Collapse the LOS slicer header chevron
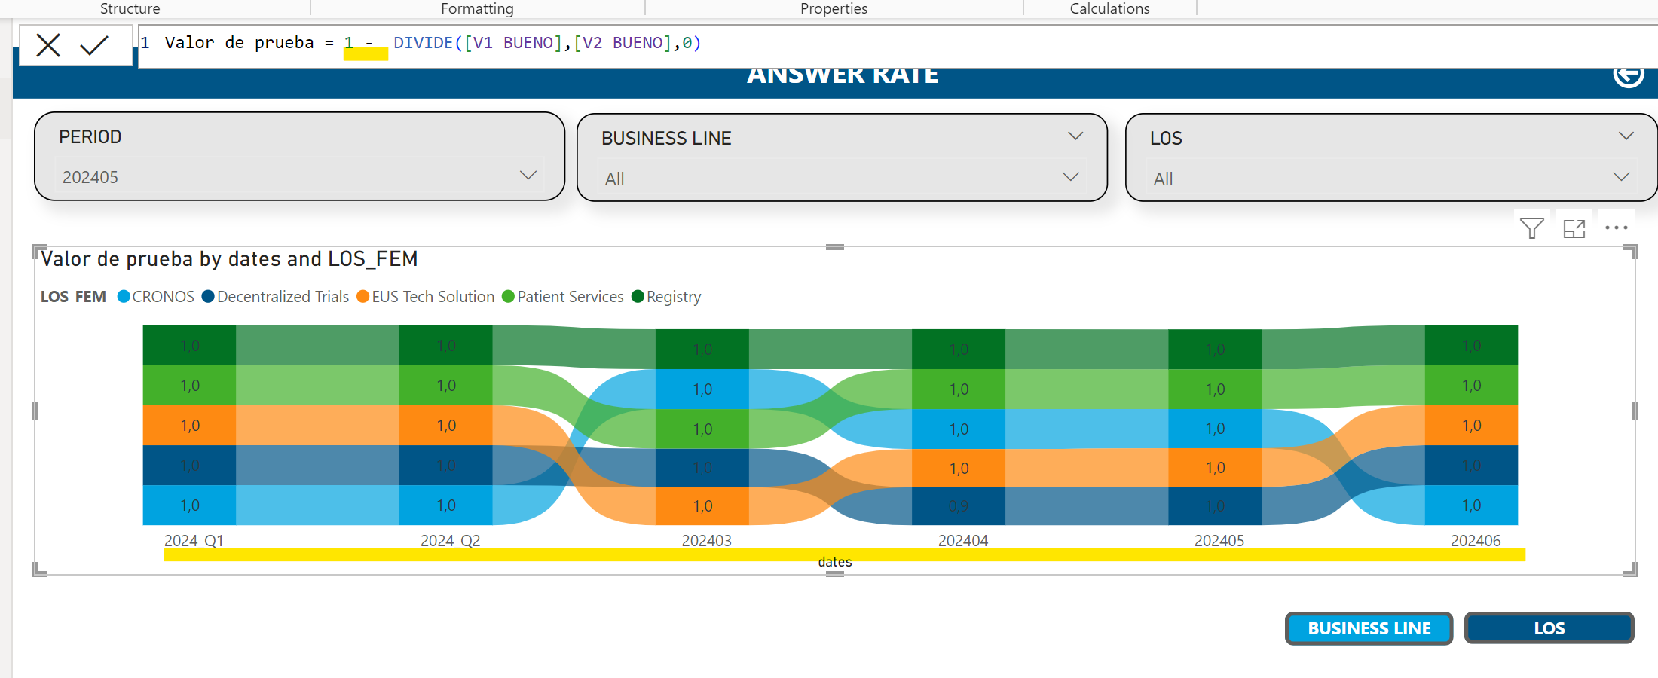The height and width of the screenshot is (678, 1658). click(x=1626, y=136)
